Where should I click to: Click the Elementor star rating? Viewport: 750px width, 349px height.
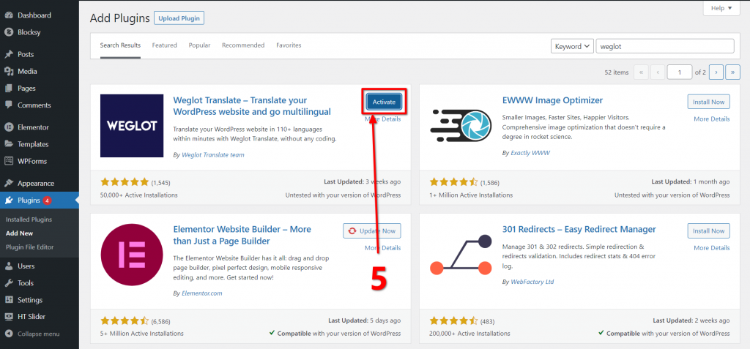click(125, 320)
